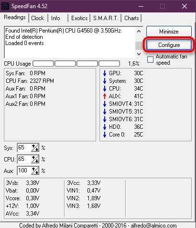The width and height of the screenshot is (196, 228).
Task: Click the blue arrow icon next to HD0
Action: [105, 127]
